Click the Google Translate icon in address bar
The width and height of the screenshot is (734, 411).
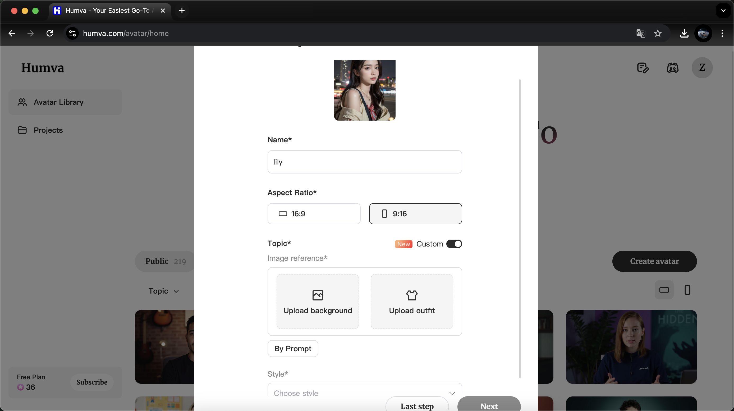(x=641, y=33)
